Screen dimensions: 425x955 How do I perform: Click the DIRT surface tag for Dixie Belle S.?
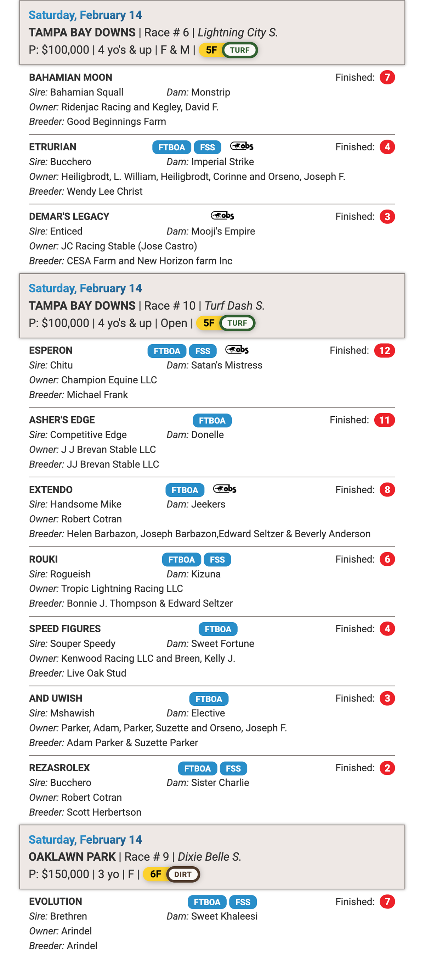[x=183, y=874]
